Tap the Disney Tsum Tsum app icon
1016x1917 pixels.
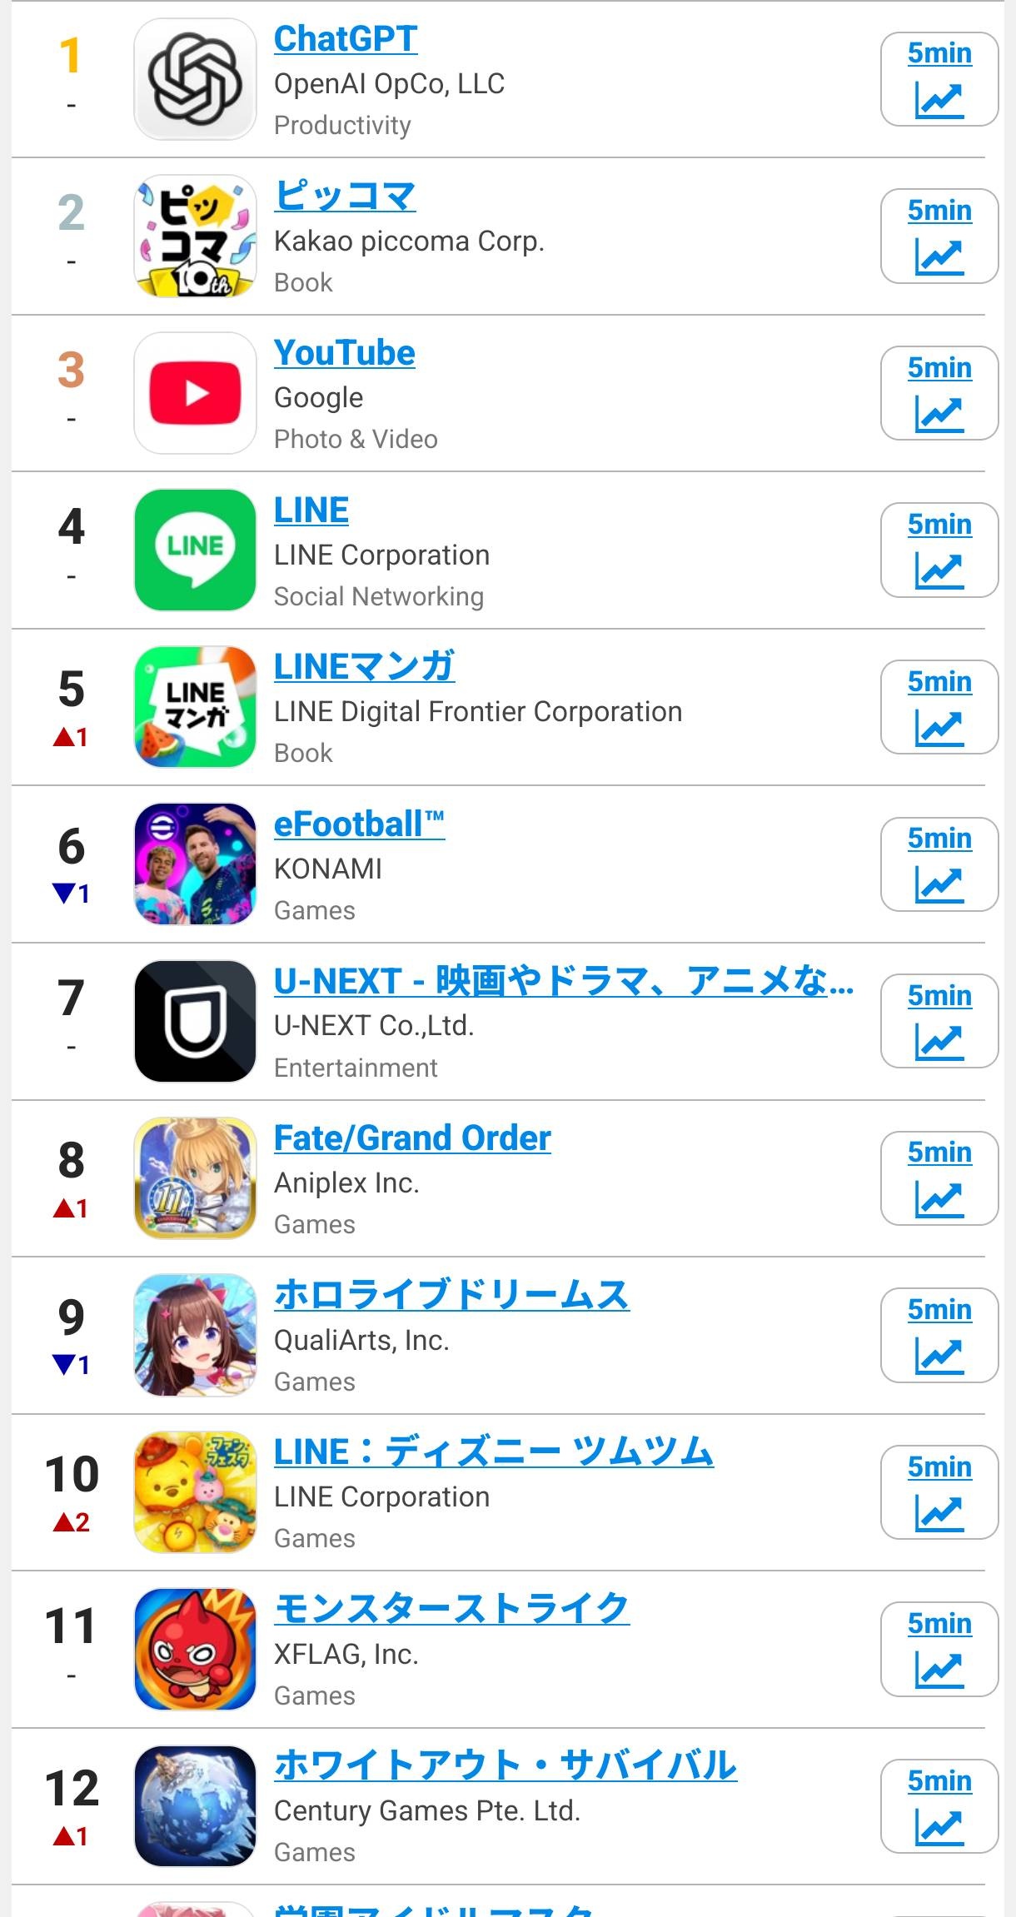pos(195,1492)
